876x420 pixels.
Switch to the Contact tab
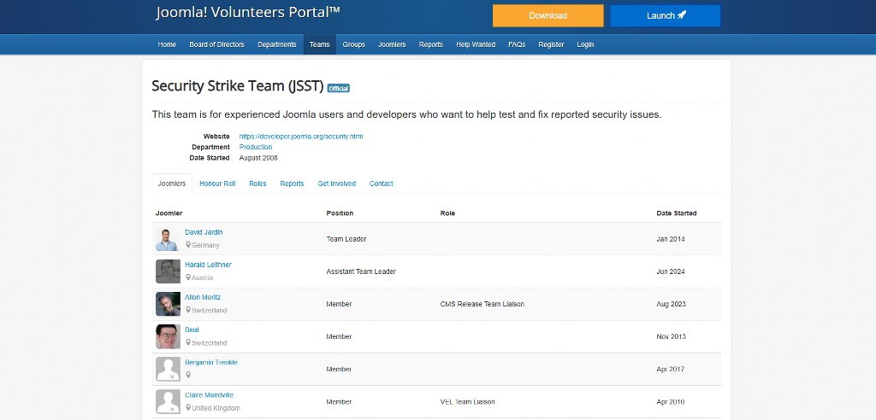coord(381,184)
